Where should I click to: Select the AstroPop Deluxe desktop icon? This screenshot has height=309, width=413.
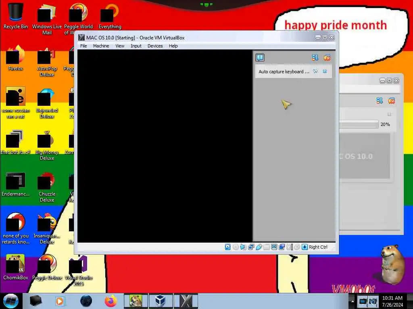(47, 62)
